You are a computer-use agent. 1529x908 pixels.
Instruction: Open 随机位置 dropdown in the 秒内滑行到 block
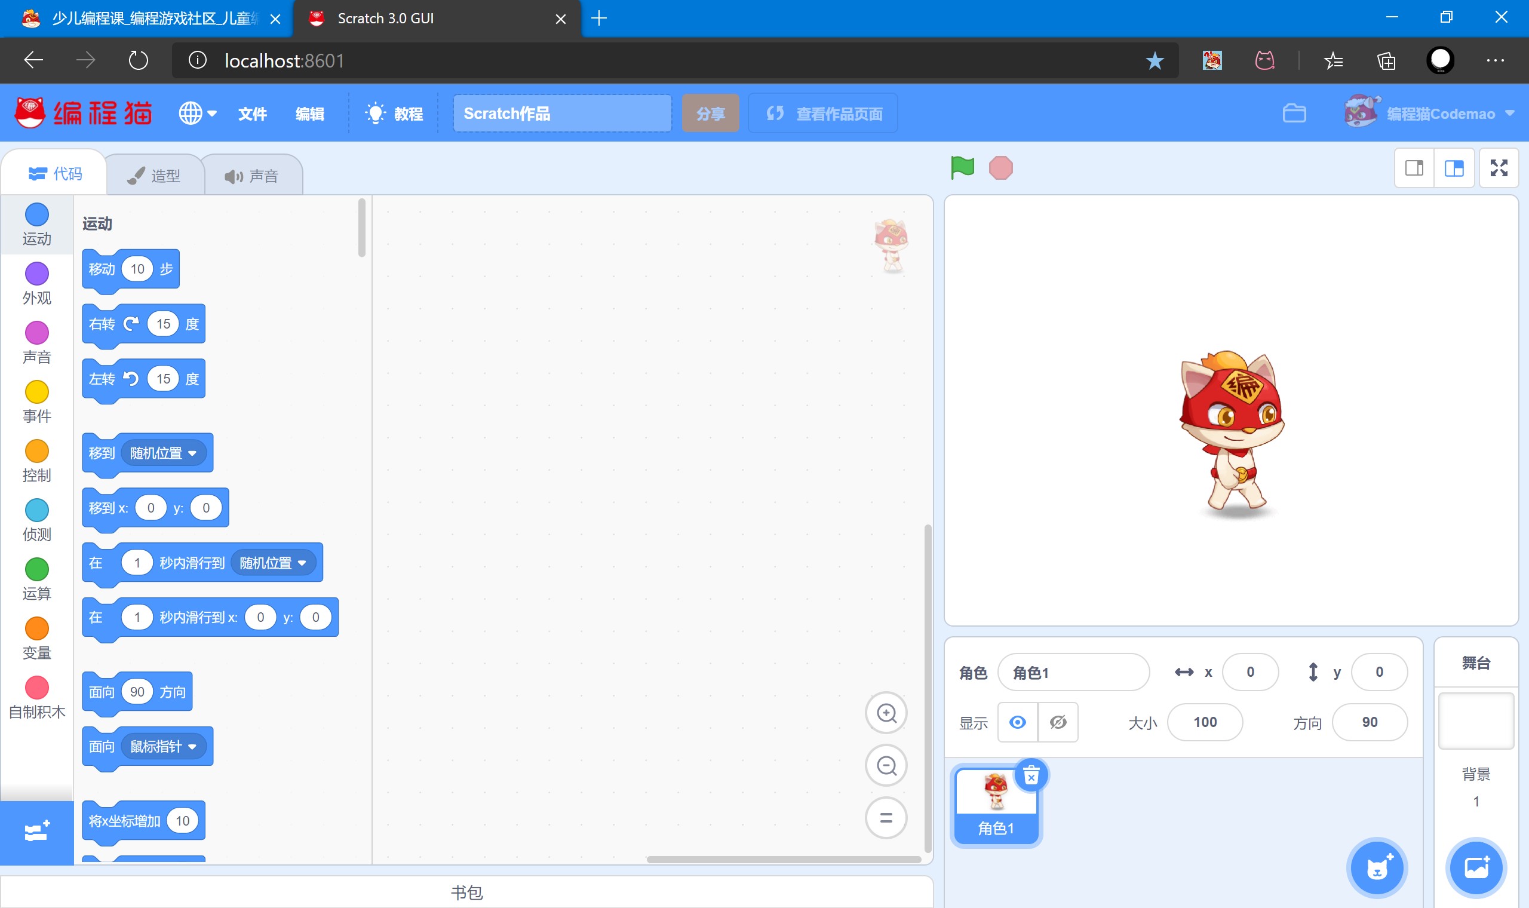coord(273,563)
